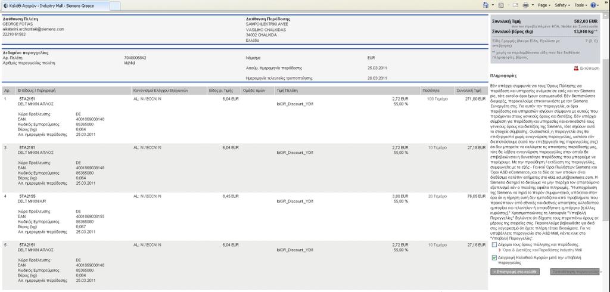Click item ID 5TA2151 in row 1

[26, 99]
